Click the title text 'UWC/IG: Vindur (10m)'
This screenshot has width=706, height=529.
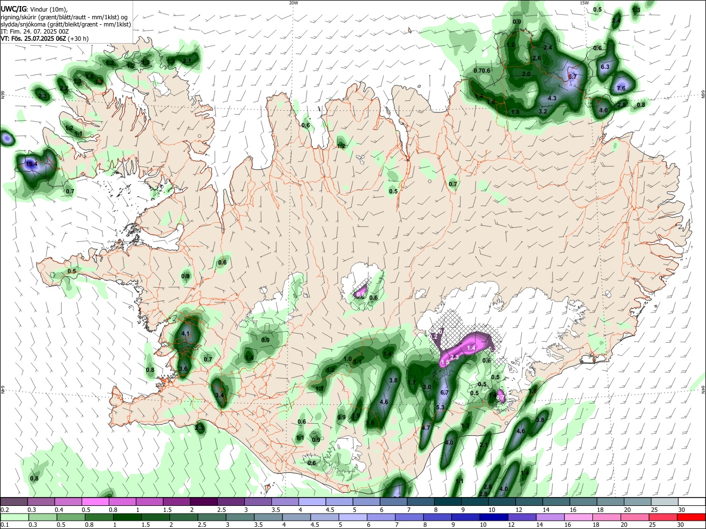tap(34, 9)
